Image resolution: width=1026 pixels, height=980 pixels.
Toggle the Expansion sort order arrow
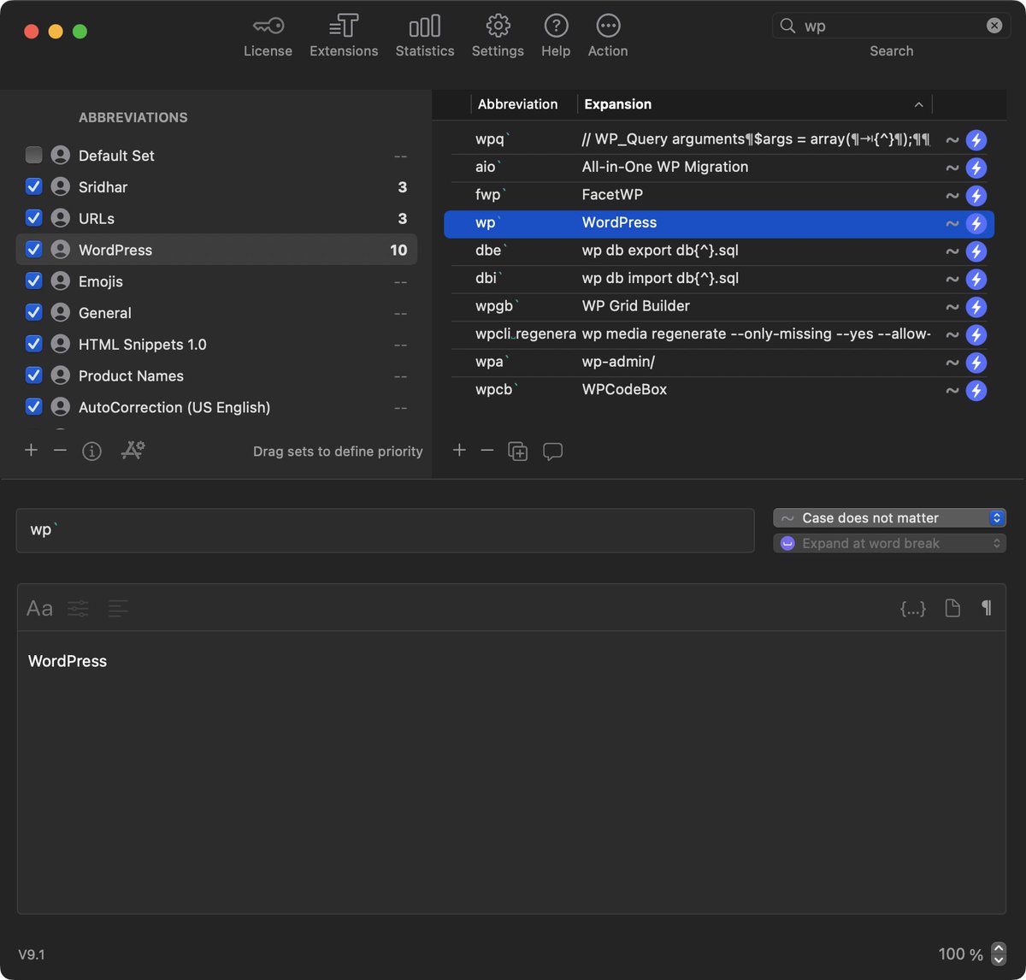[x=918, y=104]
